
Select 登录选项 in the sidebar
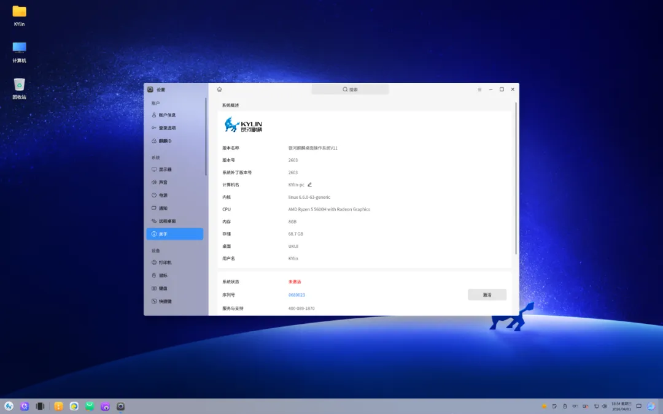174,128
